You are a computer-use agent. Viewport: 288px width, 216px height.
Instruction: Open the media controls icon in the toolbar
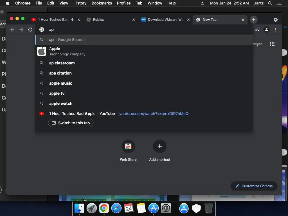coord(258,30)
